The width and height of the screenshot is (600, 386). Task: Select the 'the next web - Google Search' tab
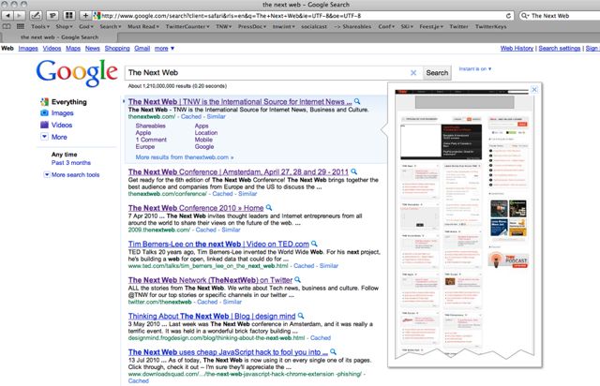60,37
